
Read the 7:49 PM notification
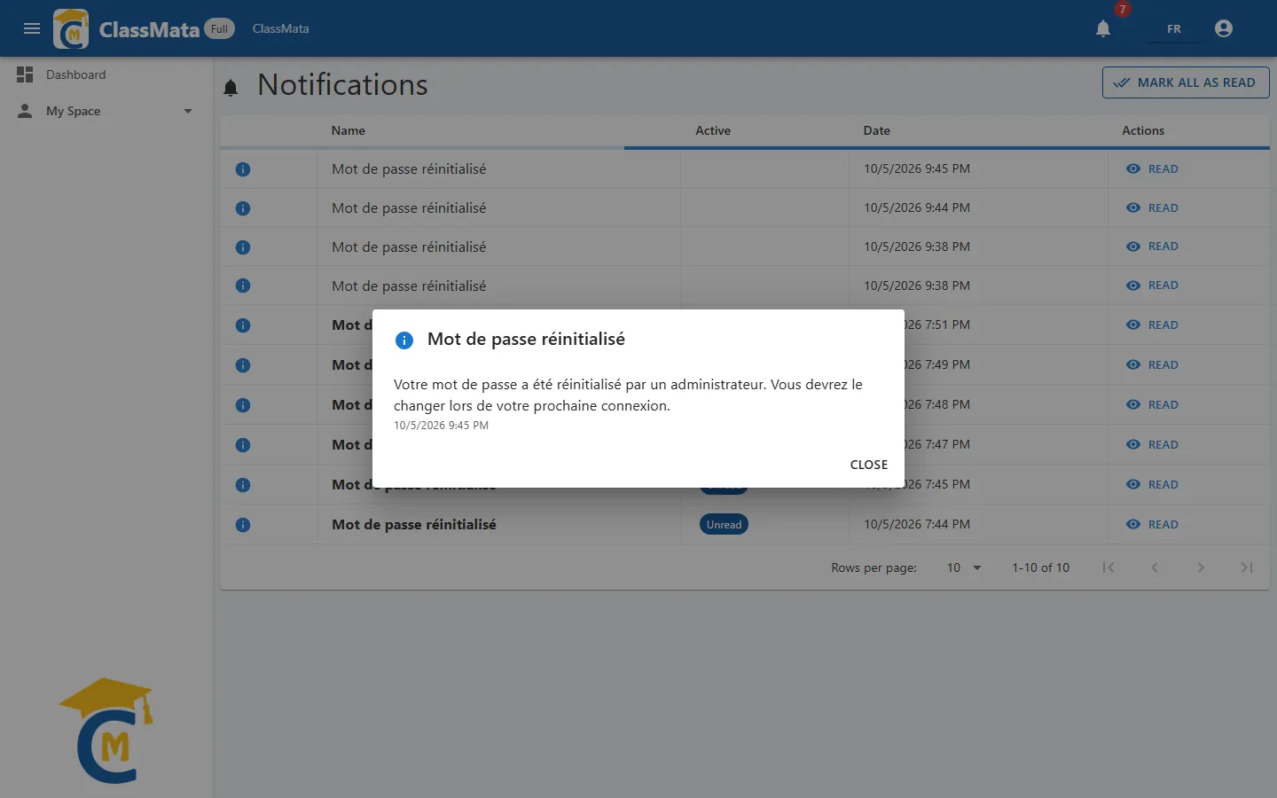point(1152,364)
